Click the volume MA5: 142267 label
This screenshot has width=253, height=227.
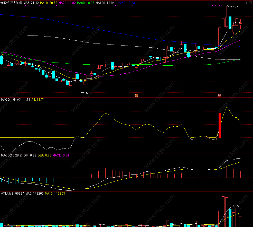[x=34, y=193]
